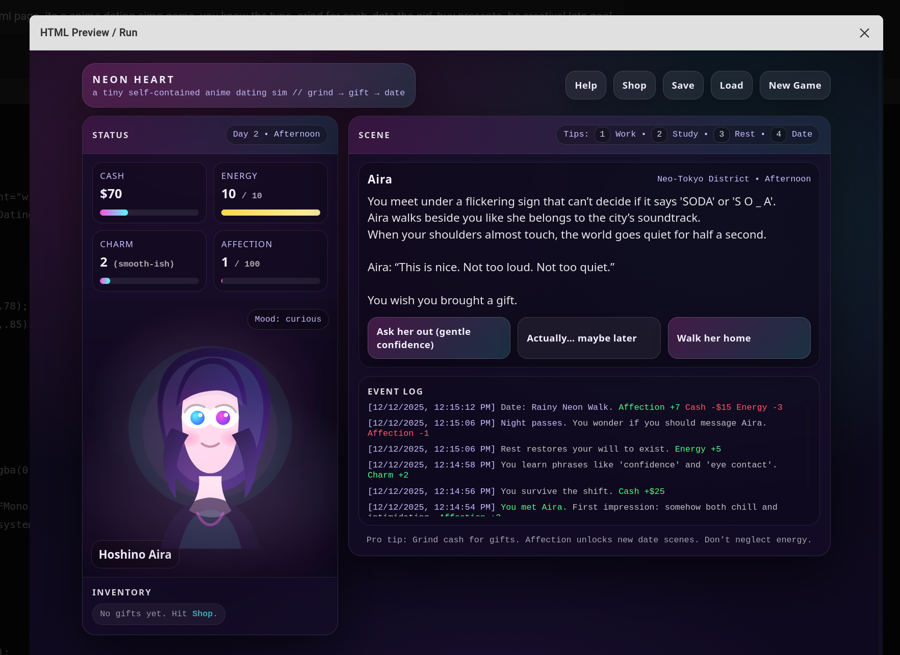This screenshot has height=655, width=900.
Task: Click the charm value '2 (smooth-ish)'
Action: point(137,263)
